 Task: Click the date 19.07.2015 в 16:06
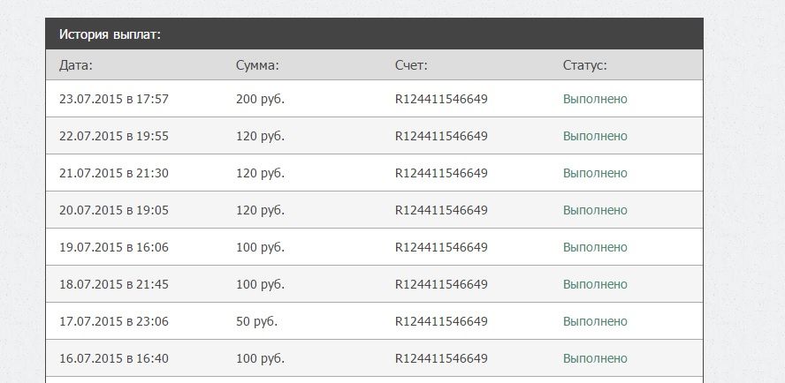coord(114,247)
